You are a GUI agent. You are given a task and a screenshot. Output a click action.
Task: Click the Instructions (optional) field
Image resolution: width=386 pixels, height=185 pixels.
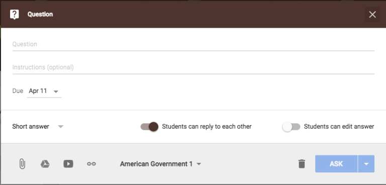click(193, 67)
